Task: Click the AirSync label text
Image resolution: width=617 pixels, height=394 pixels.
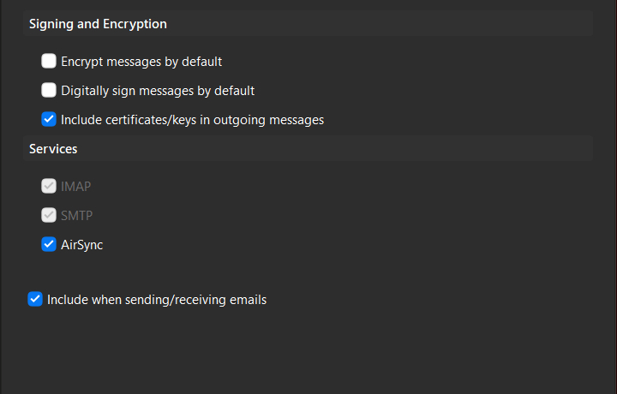Action: coord(81,245)
